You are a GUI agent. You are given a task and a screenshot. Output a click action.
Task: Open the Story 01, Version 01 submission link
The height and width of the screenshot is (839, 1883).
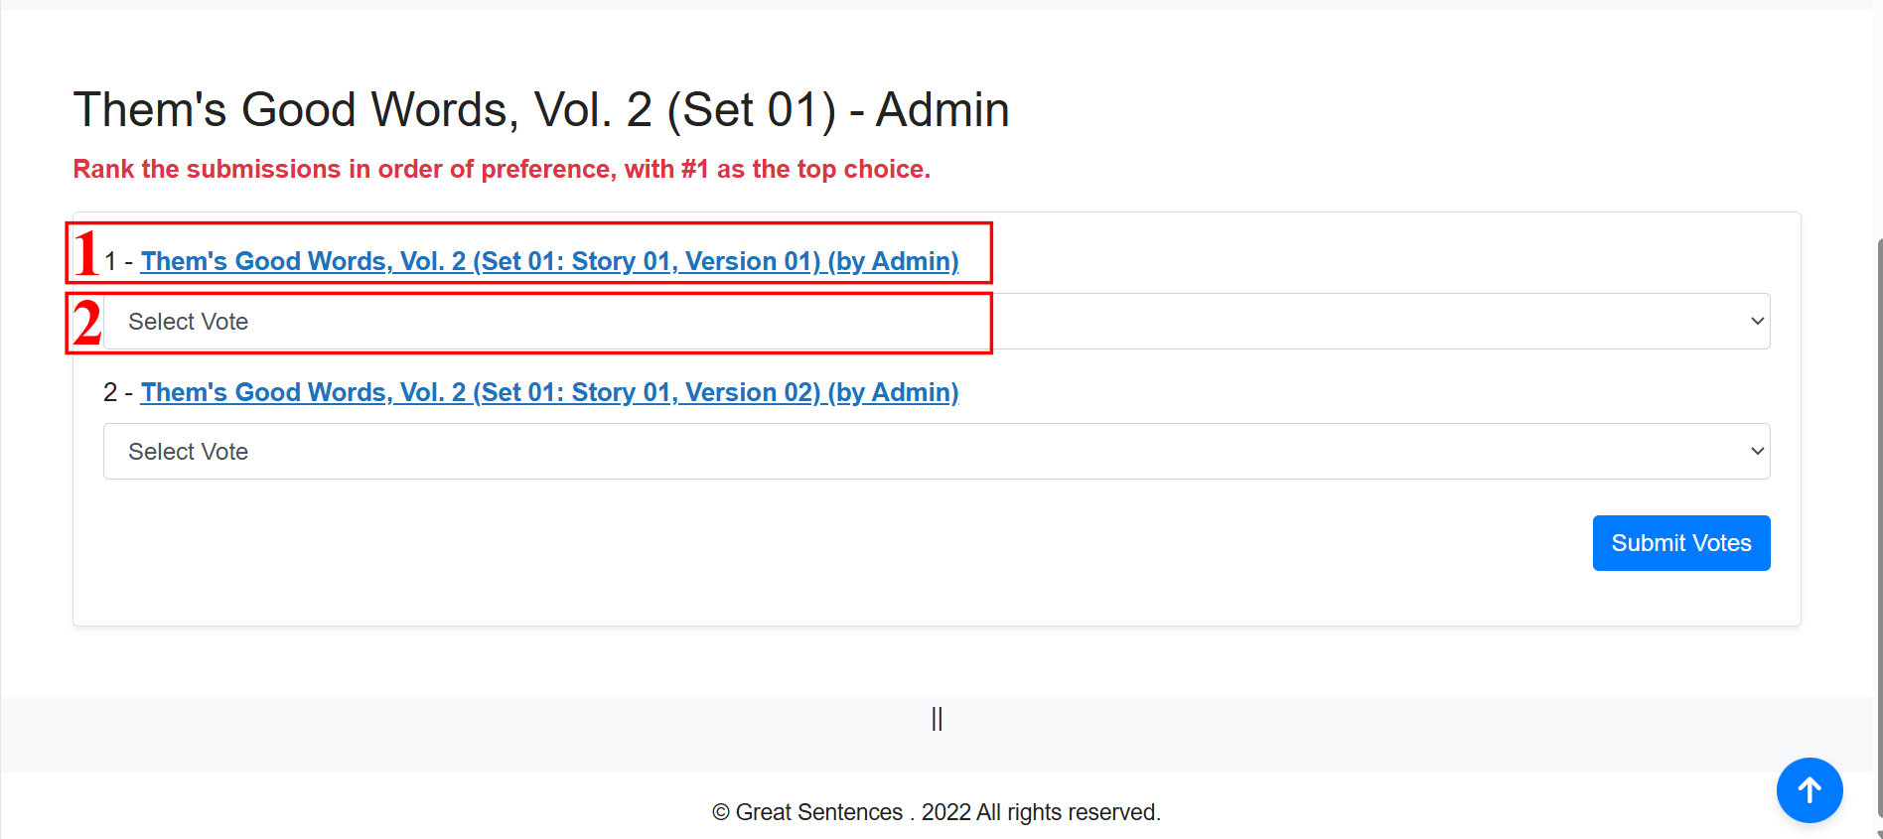tap(549, 261)
